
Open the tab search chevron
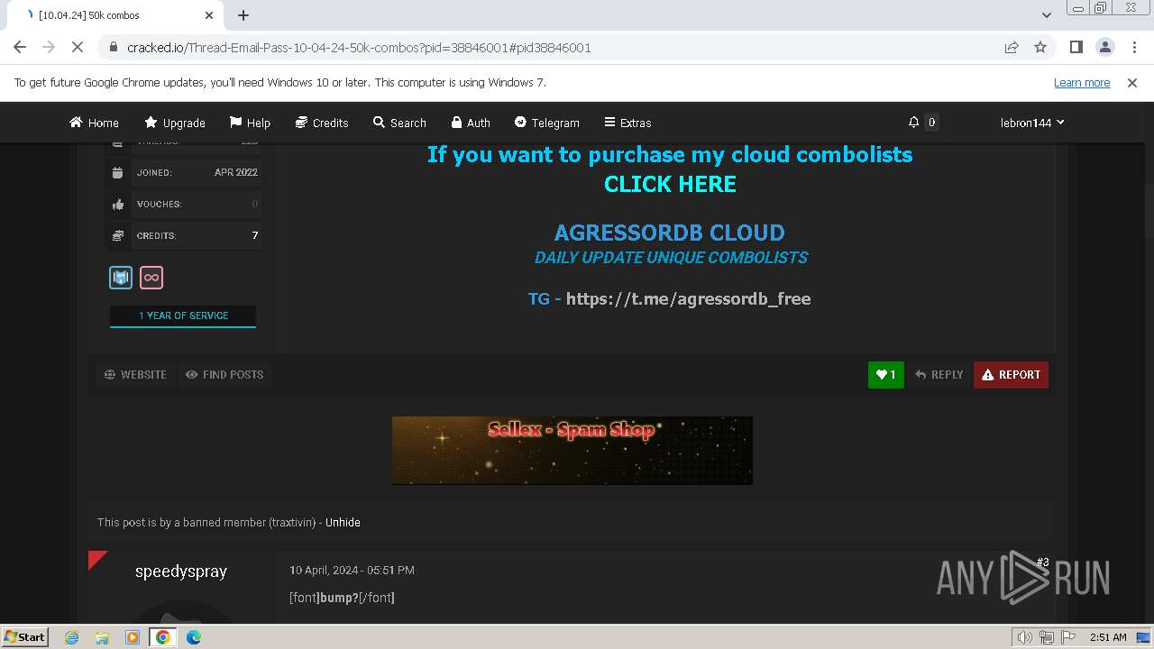click(x=1047, y=15)
